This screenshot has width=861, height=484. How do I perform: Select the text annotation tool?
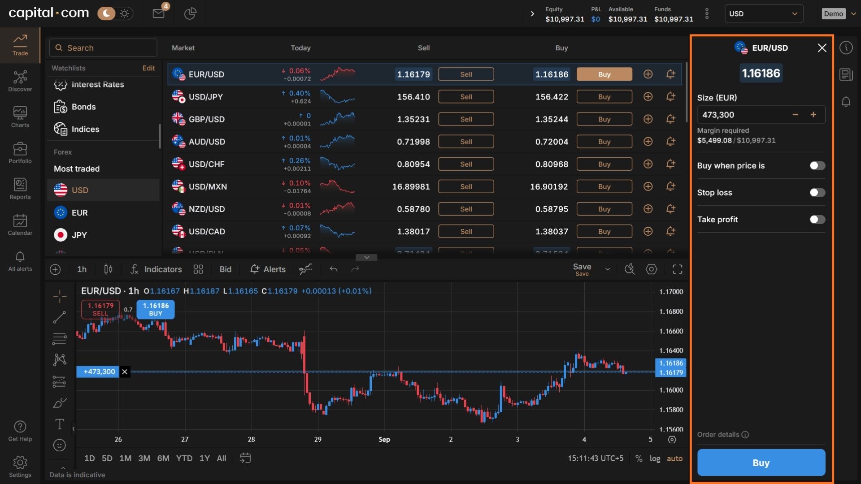[60, 424]
